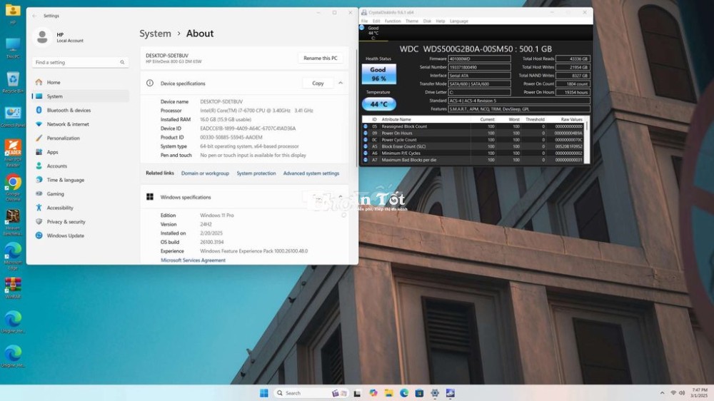Click the disk status orb in the CrystalDiskInfo drive bar
The width and height of the screenshot is (714, 401).
[x=362, y=28]
